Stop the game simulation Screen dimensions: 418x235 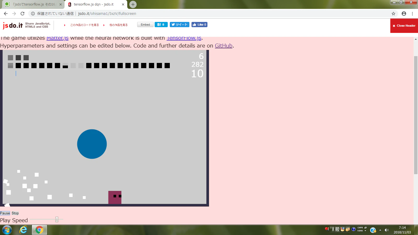15,213
